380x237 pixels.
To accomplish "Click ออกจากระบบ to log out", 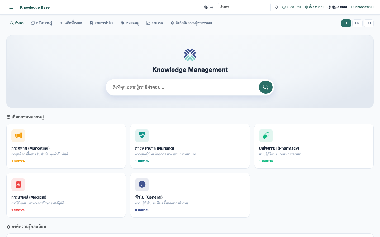I will click(x=362, y=7).
